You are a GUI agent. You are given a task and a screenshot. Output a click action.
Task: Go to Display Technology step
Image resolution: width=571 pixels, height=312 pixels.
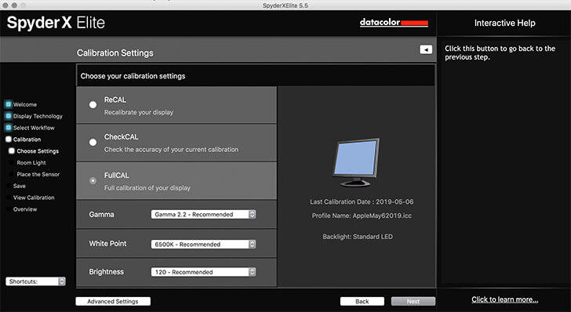tap(38, 116)
